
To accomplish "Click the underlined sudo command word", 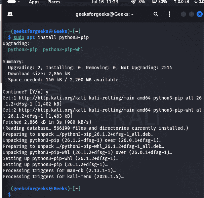I will [x=19, y=37].
